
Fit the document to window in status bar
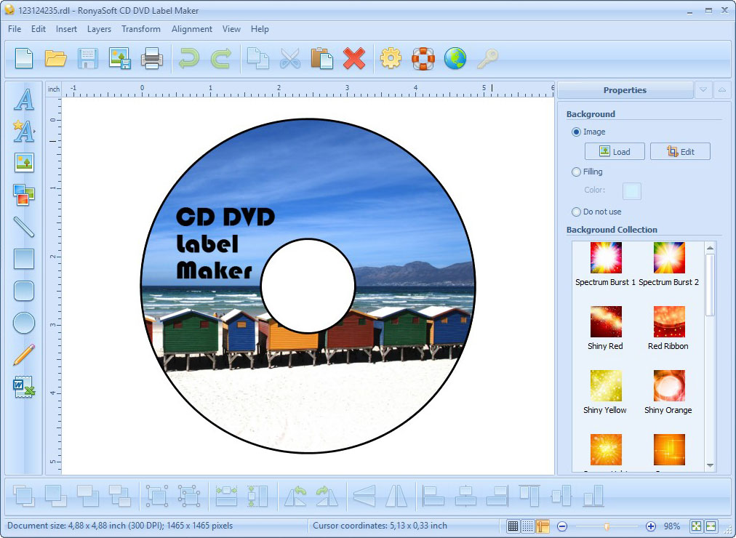(695, 526)
